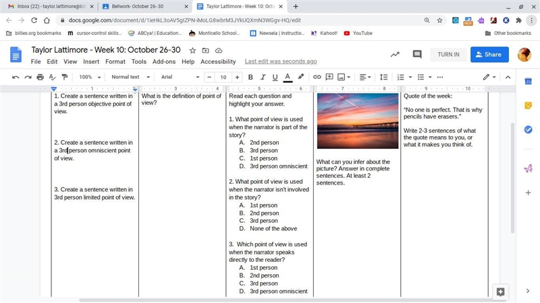The width and height of the screenshot is (540, 303).
Task: Open the Google account avatar
Action: 524,55
